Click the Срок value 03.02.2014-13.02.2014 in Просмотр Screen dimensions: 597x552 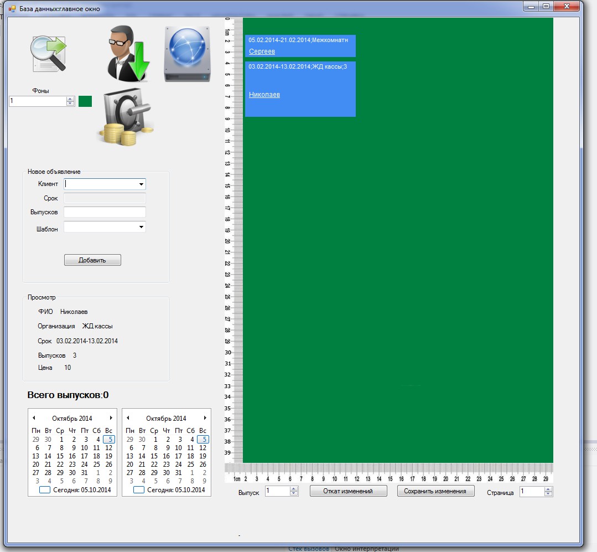[87, 341]
